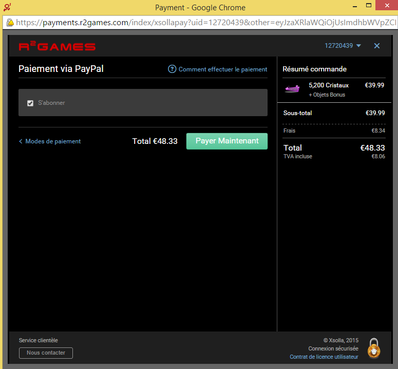Screen dimensions: 398x369
Task: Expand the account menu arrow
Action: point(358,46)
